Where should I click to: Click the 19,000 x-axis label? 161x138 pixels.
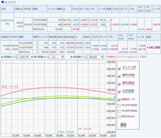[60, 135]
